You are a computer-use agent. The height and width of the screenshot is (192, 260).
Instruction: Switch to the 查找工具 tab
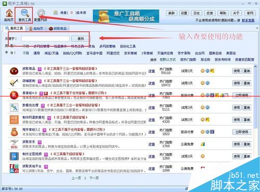(14, 28)
